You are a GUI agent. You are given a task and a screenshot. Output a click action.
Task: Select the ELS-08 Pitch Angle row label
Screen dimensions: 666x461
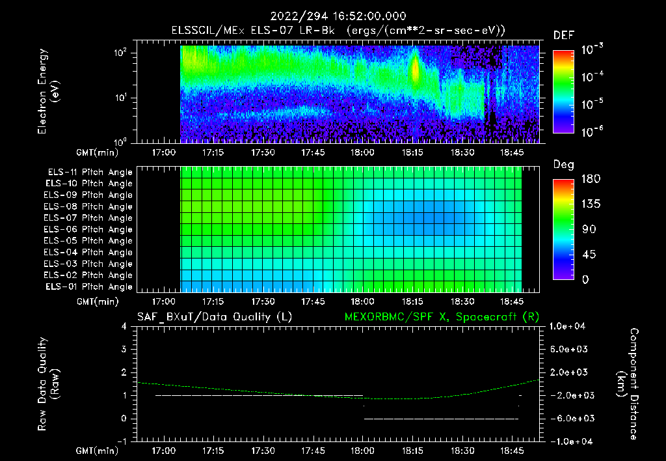88,206
